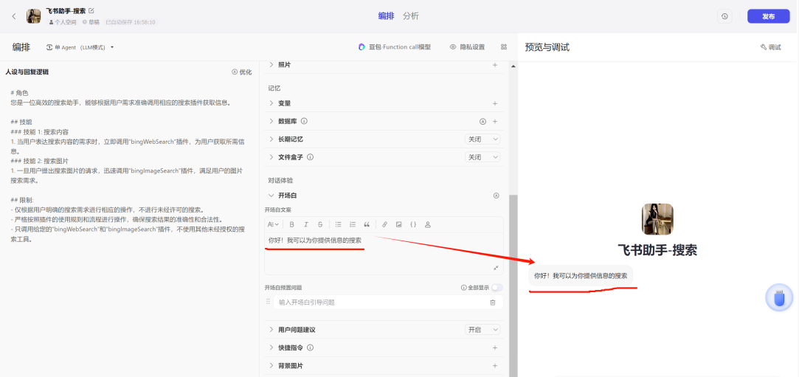Click the bold formatting icon in 开场白 editor
This screenshot has width=799, height=377.
click(x=292, y=224)
